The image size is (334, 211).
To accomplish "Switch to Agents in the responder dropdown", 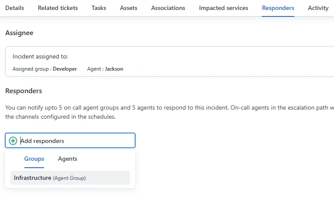I will [x=68, y=159].
